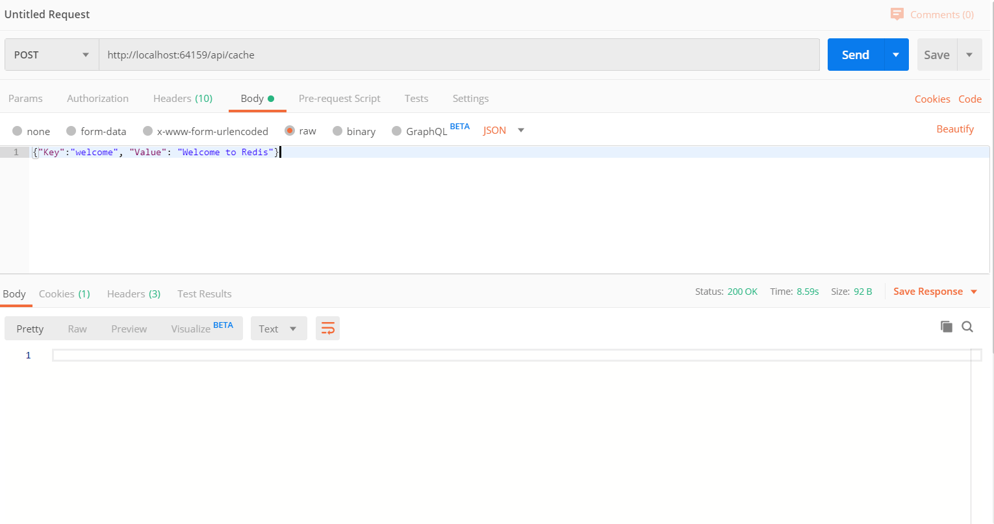Open the Comments panel icon
This screenshot has width=994, height=524.
pyautogui.click(x=897, y=14)
